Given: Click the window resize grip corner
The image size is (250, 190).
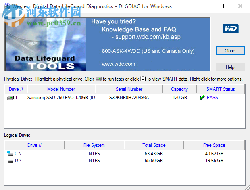Looking at the screenshot, I should pyautogui.click(x=248, y=188).
